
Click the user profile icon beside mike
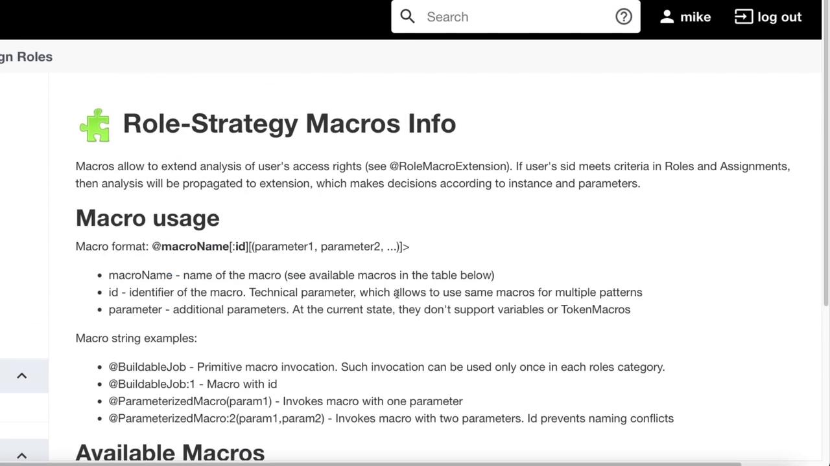point(667,17)
